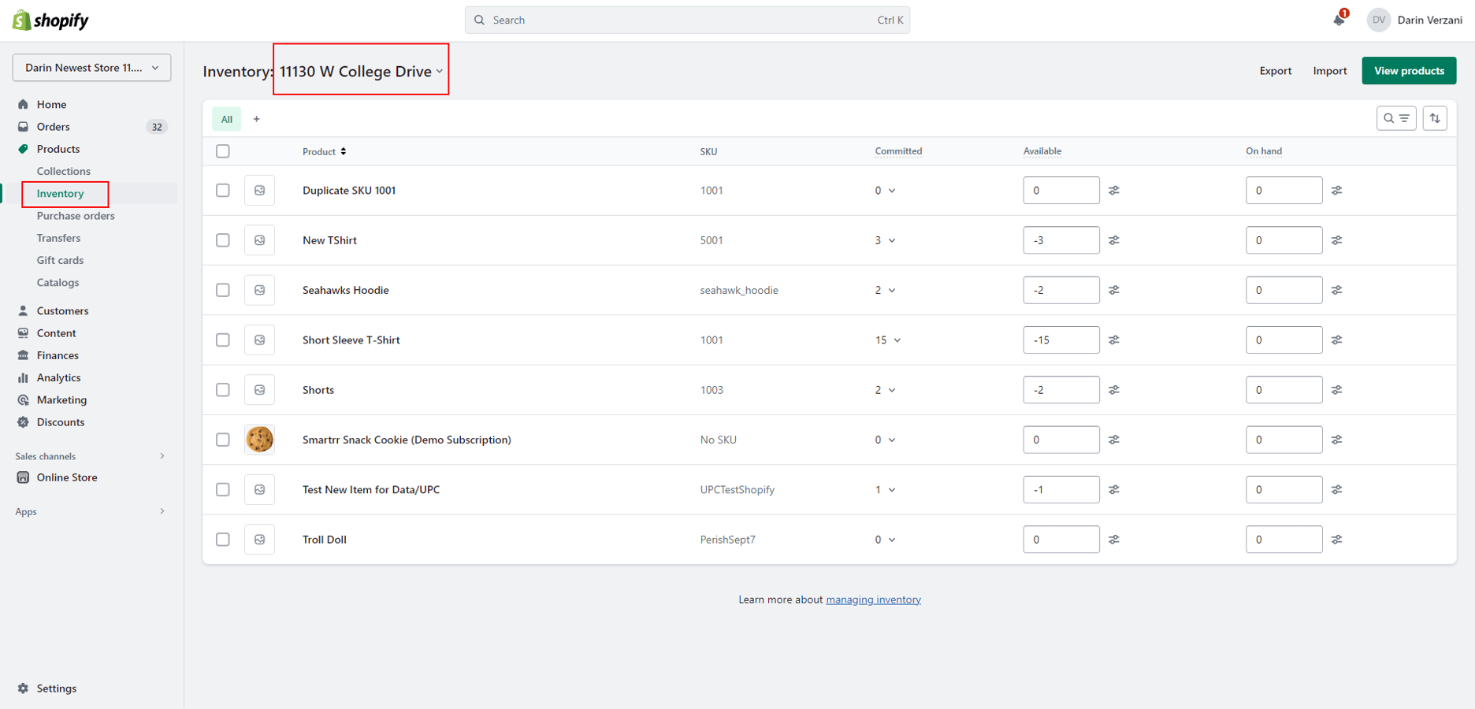Open the 11130 W College Drive location dropdown
Image resolution: width=1475 pixels, height=709 pixels.
(359, 70)
